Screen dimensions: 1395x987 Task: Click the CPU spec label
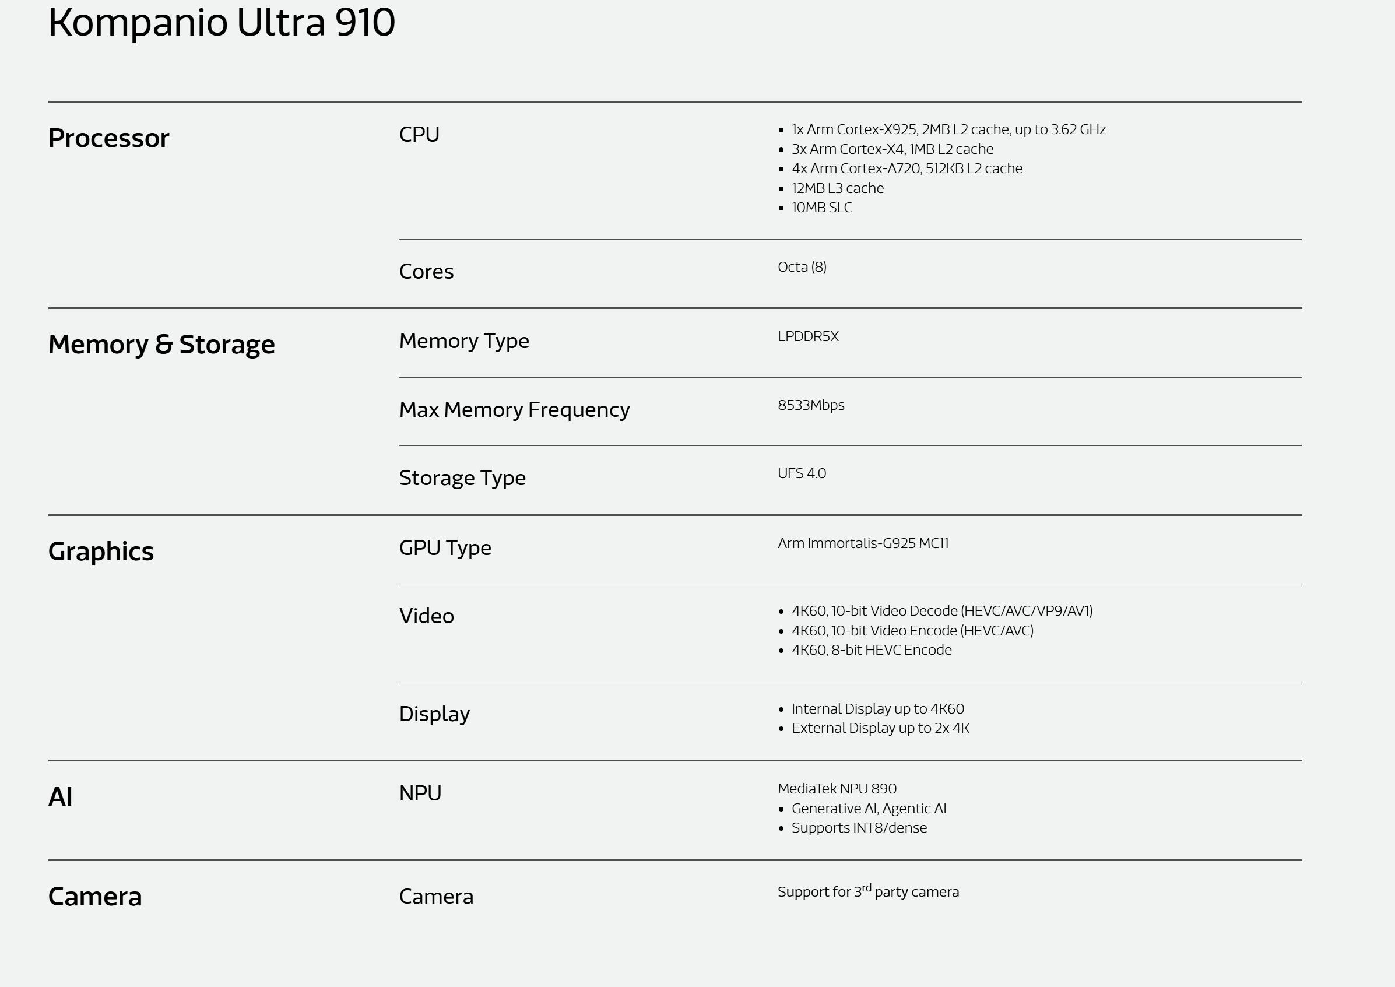[419, 134]
